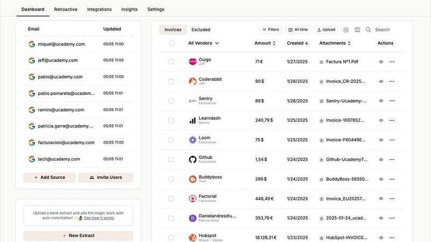Image resolution: width=431 pixels, height=242 pixels.
Task: Toggle the select-all invoices checkbox
Action: coord(172,43)
